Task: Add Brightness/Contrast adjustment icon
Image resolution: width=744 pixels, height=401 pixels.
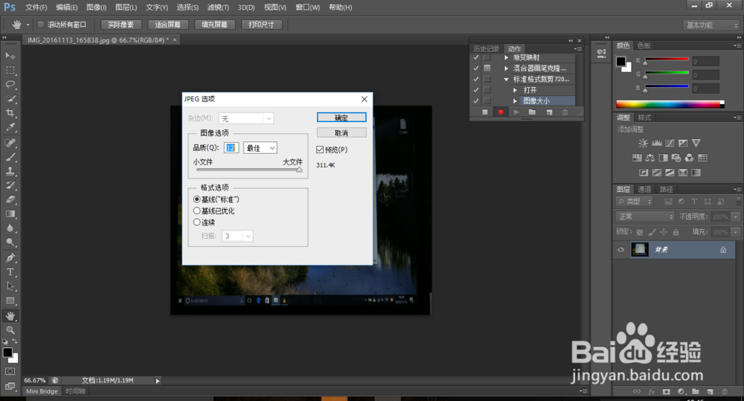Action: click(x=643, y=143)
